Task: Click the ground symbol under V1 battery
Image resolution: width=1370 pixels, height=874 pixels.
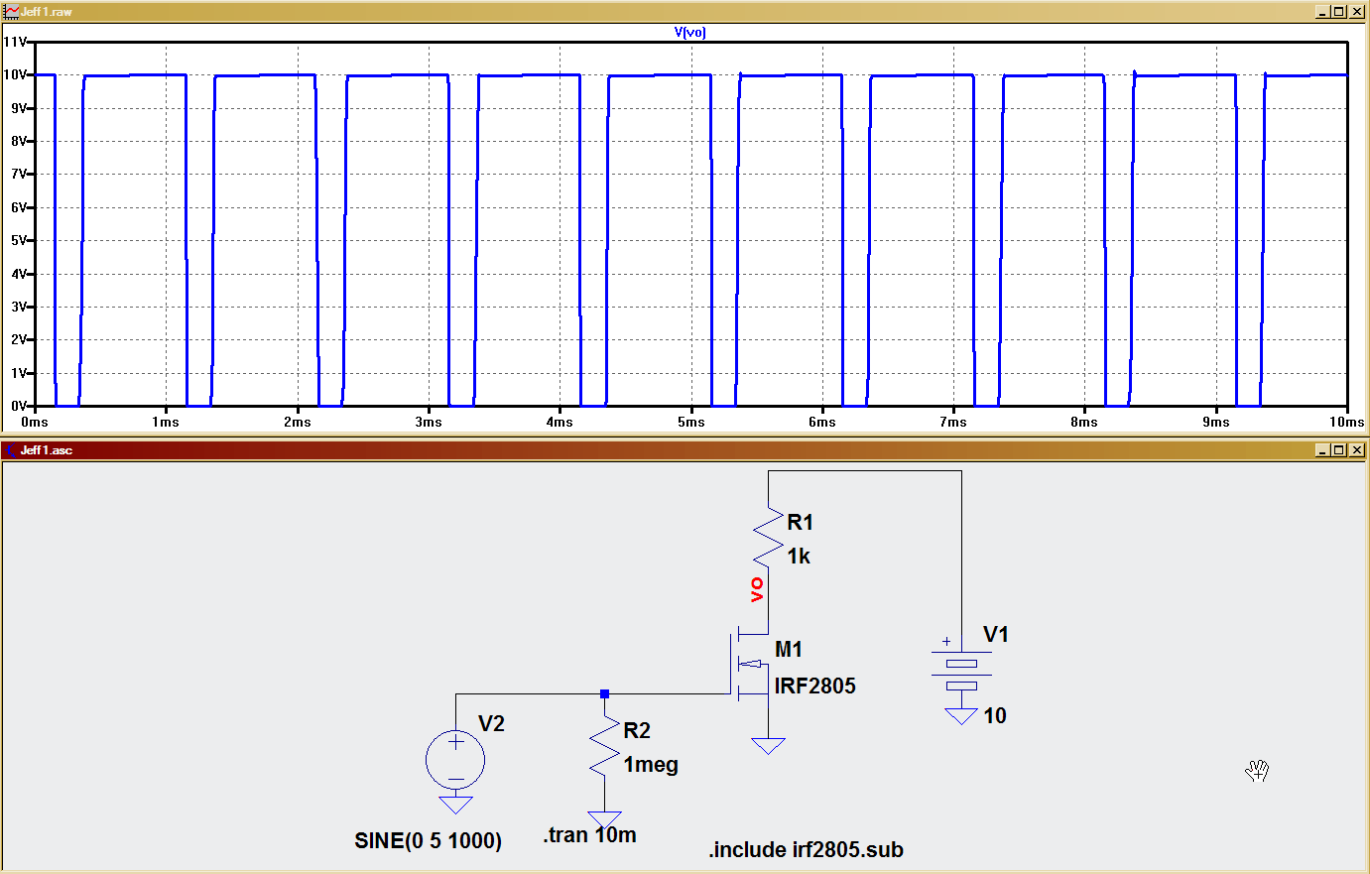Action: pyautogui.click(x=961, y=716)
